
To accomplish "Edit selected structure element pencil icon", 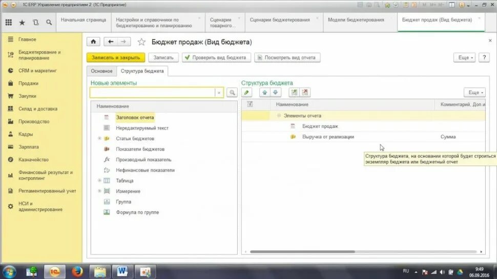I will [x=246, y=93].
